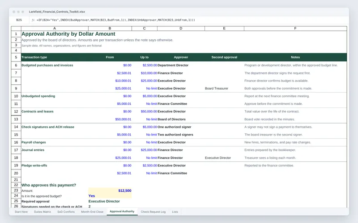
Task: Select column F header
Action: pos(295,29)
